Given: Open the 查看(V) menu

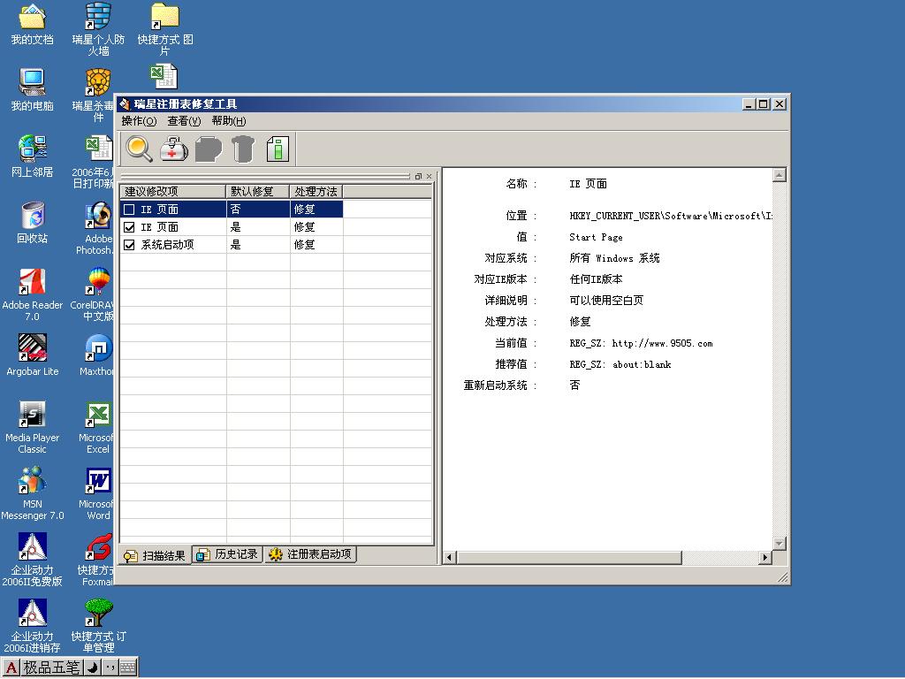Looking at the screenshot, I should 184,120.
